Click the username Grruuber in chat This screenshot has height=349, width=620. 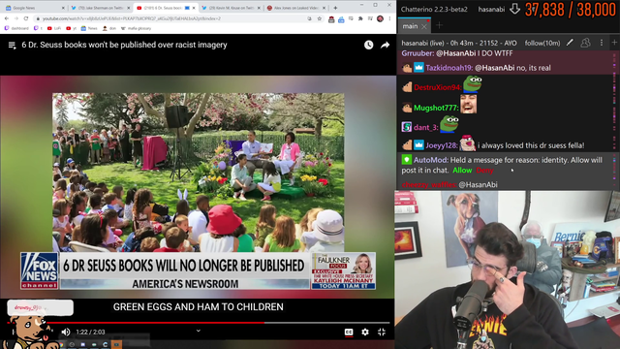pos(418,53)
